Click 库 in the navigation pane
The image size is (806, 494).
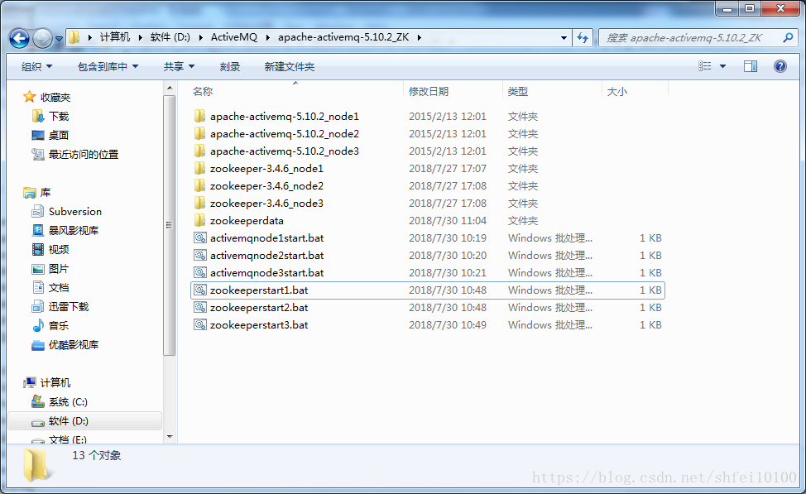pyautogui.click(x=46, y=192)
